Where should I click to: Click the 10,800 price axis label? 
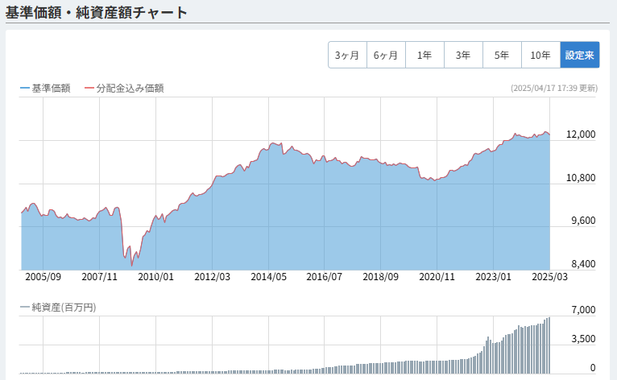(x=581, y=178)
